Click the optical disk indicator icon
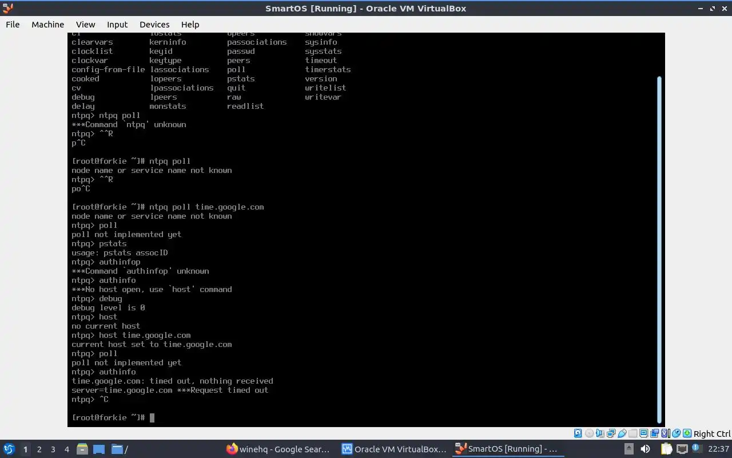This screenshot has height=458, width=732. pyautogui.click(x=589, y=433)
